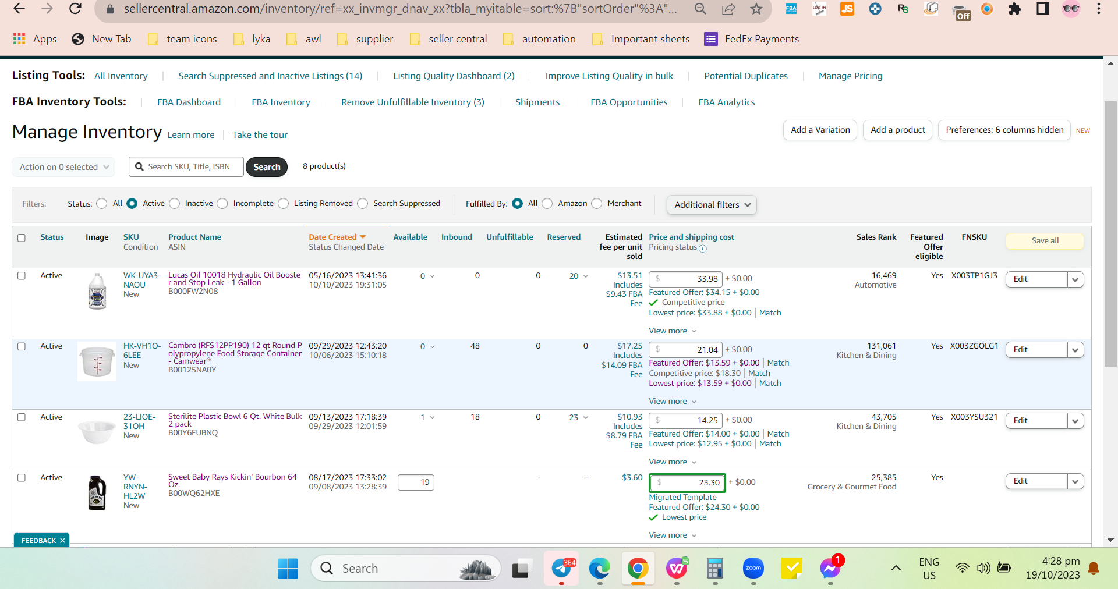
Task: Open the FedEx Payments bookmark
Action: [752, 39]
